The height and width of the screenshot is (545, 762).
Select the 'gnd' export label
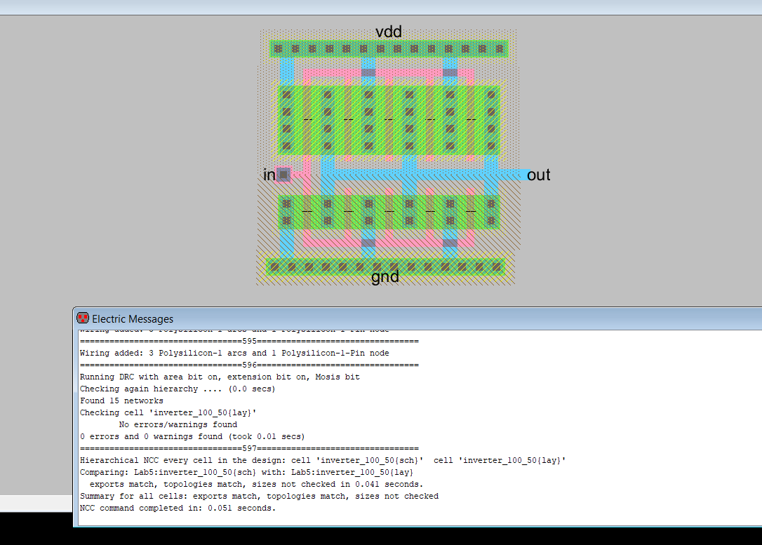385,277
